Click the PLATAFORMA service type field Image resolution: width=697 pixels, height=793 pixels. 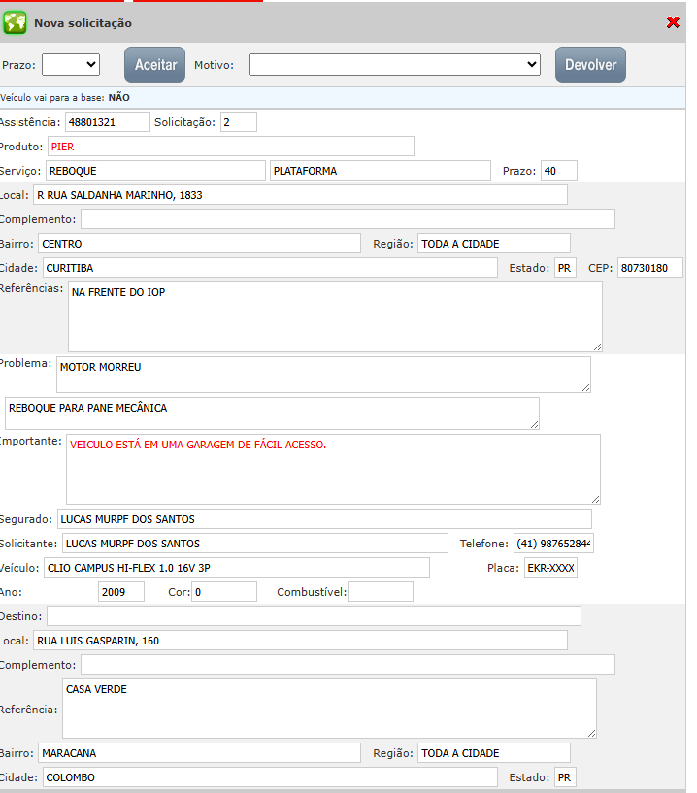[380, 171]
